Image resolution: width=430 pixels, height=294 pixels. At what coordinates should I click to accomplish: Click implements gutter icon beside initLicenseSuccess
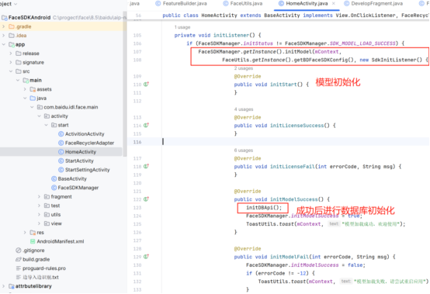[x=146, y=125]
